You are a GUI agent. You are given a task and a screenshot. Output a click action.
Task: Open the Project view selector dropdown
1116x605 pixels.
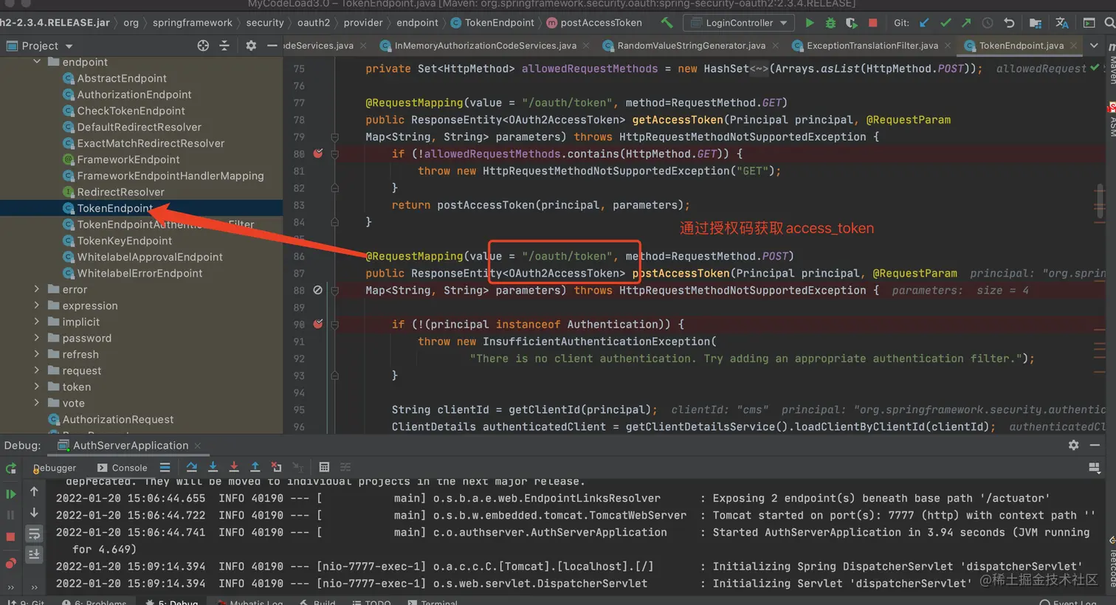tap(40, 46)
